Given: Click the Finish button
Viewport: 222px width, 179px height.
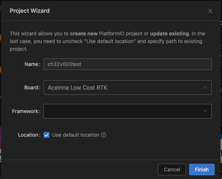Looking at the screenshot, I should pyautogui.click(x=202, y=170).
